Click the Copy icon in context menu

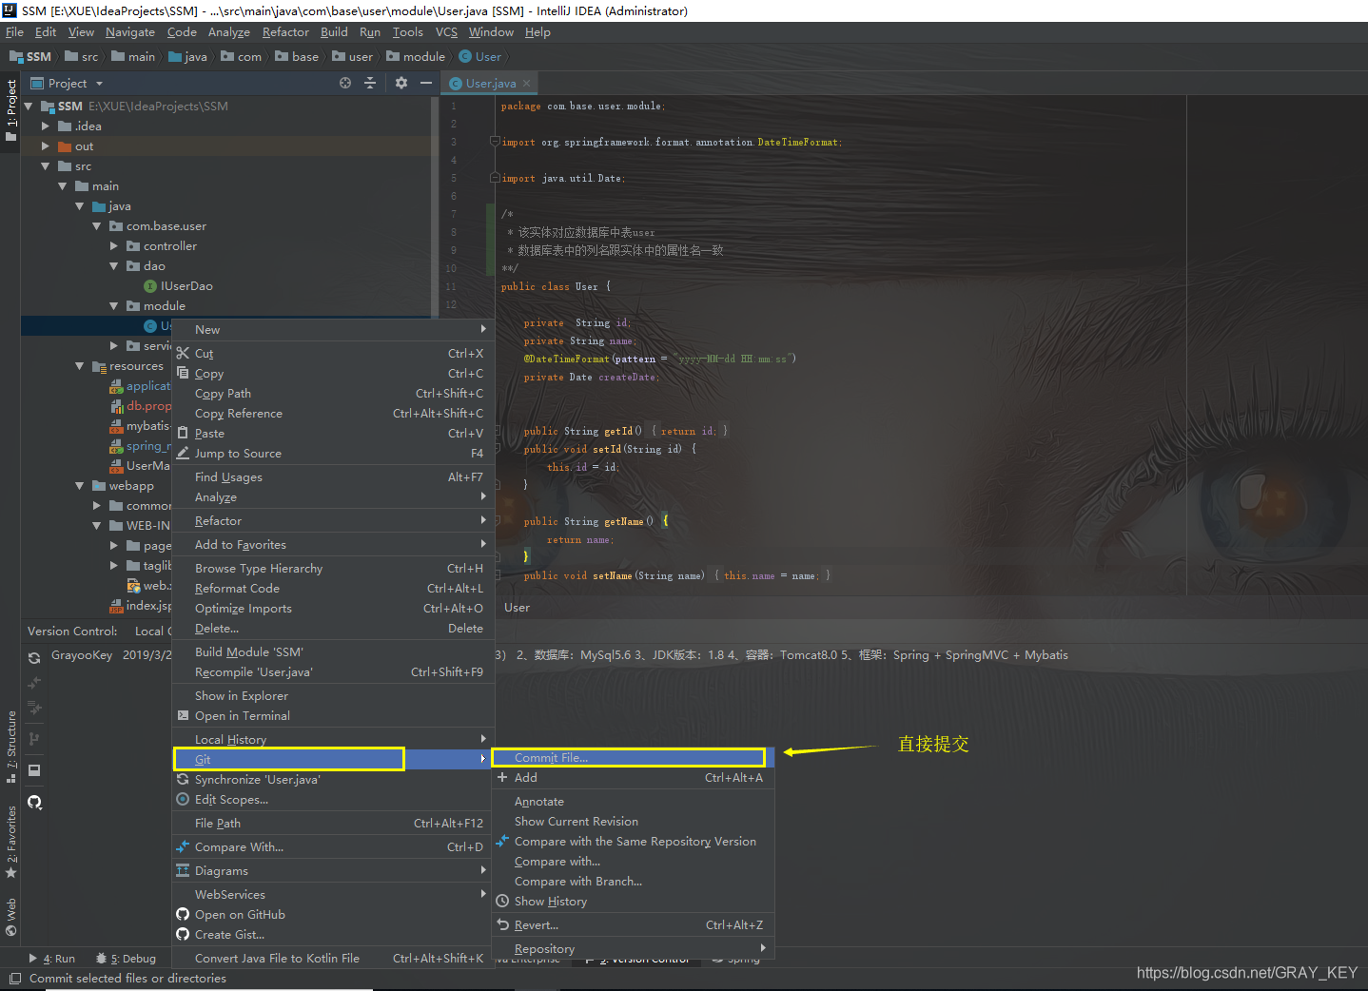pos(183,373)
